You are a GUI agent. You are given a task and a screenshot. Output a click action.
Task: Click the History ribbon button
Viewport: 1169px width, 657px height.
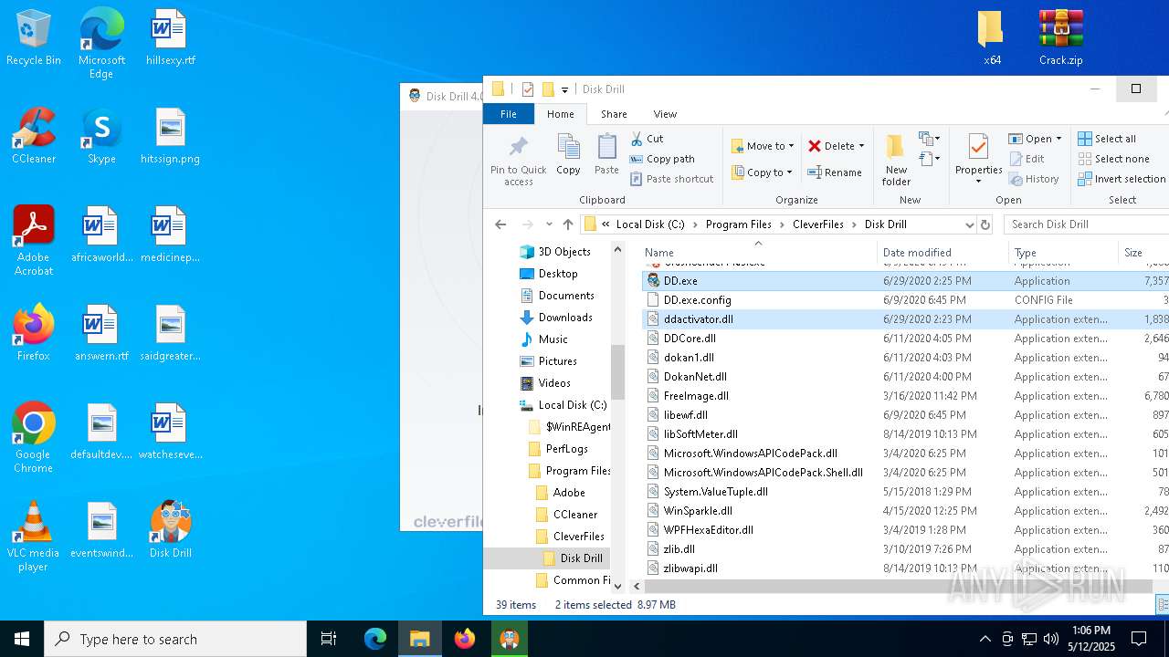pyautogui.click(x=1035, y=179)
